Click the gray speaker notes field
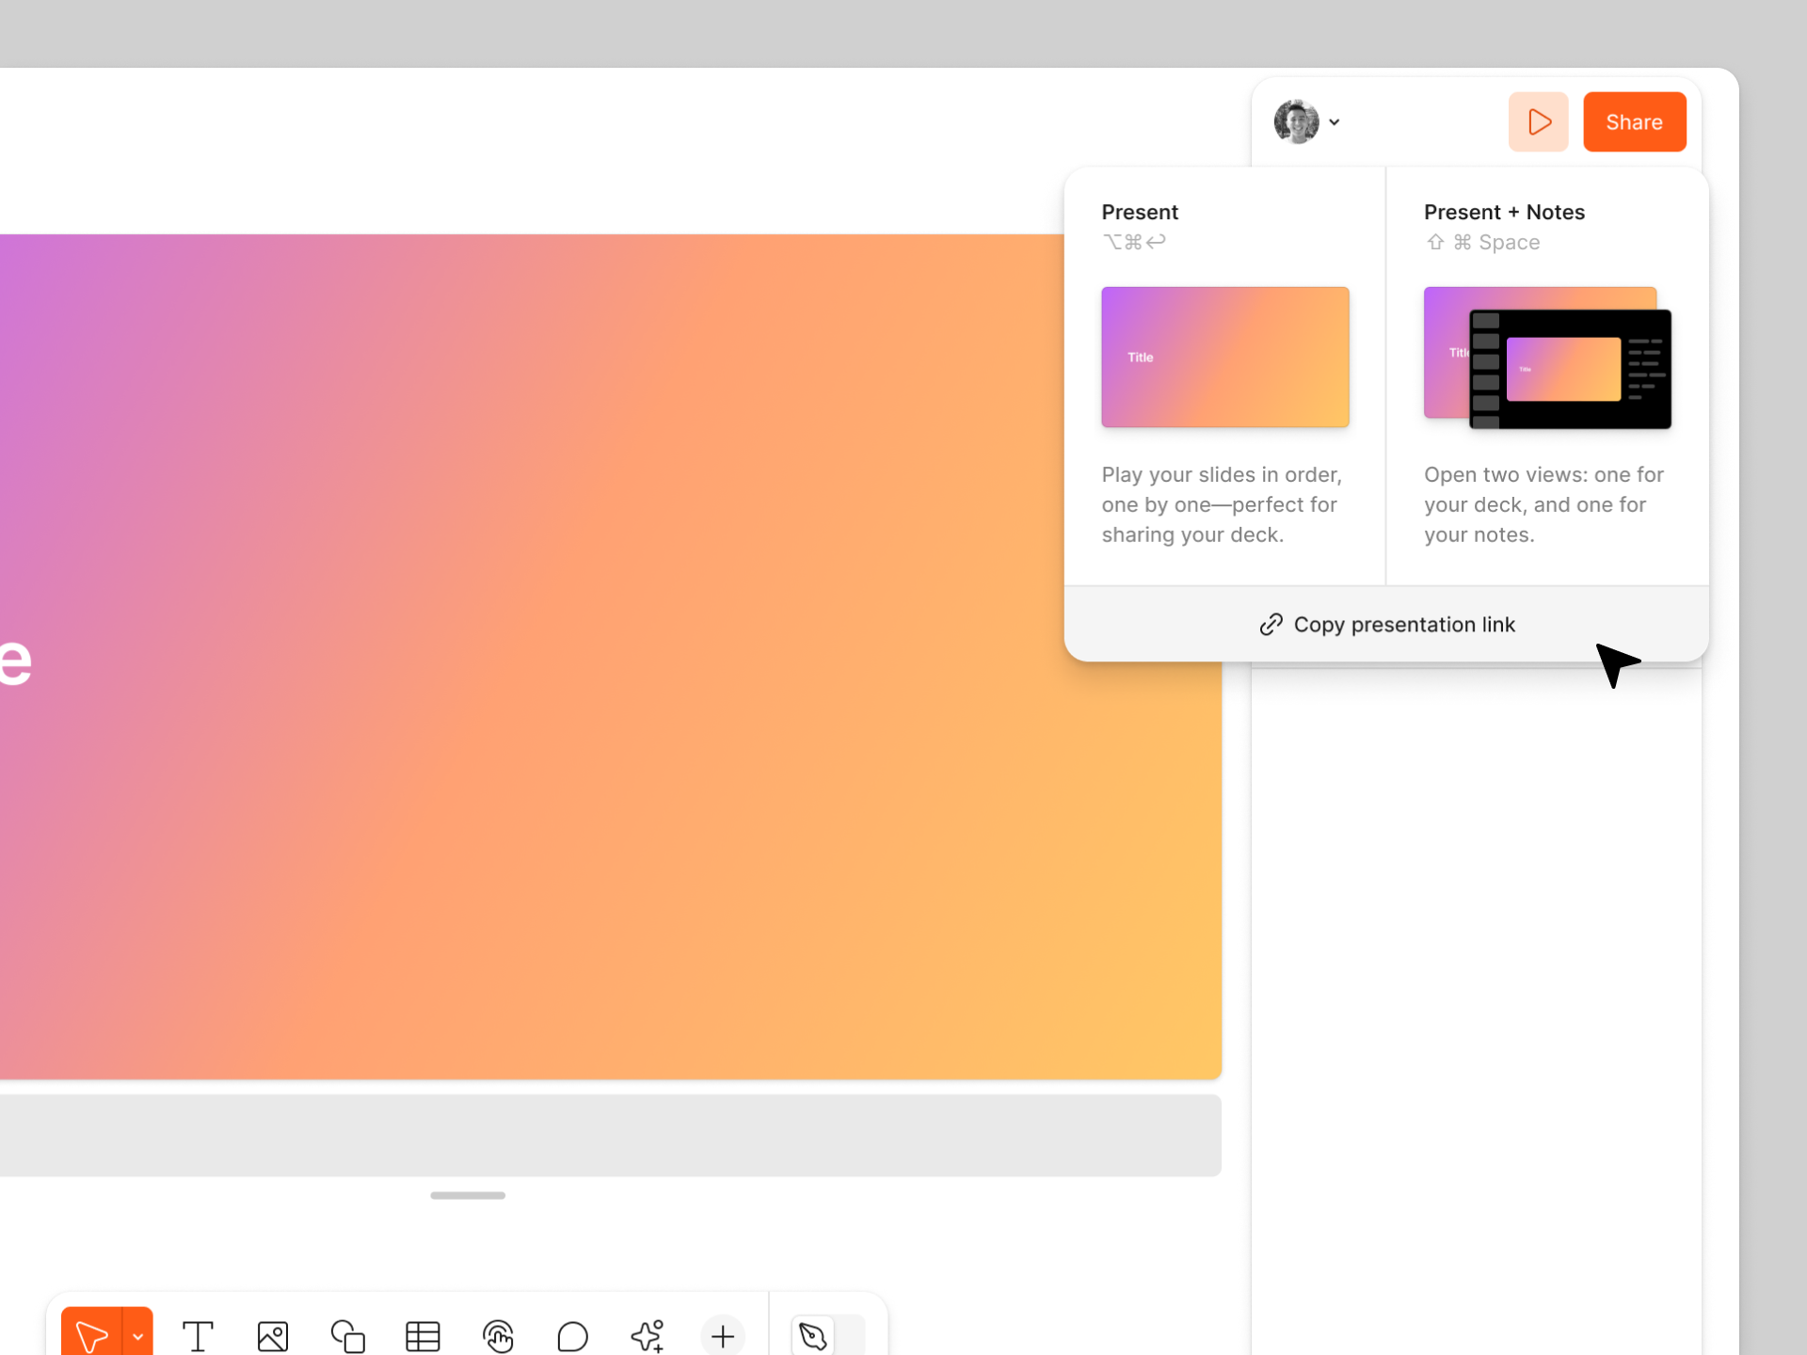1807x1355 pixels. 610,1135
